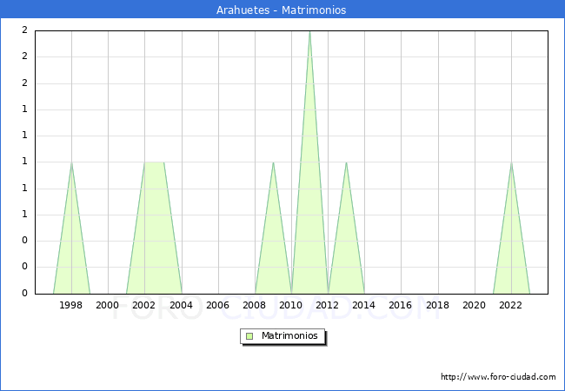Click the chart title Arahuetes - Matrimonios
565x391 pixels.
[282, 10]
